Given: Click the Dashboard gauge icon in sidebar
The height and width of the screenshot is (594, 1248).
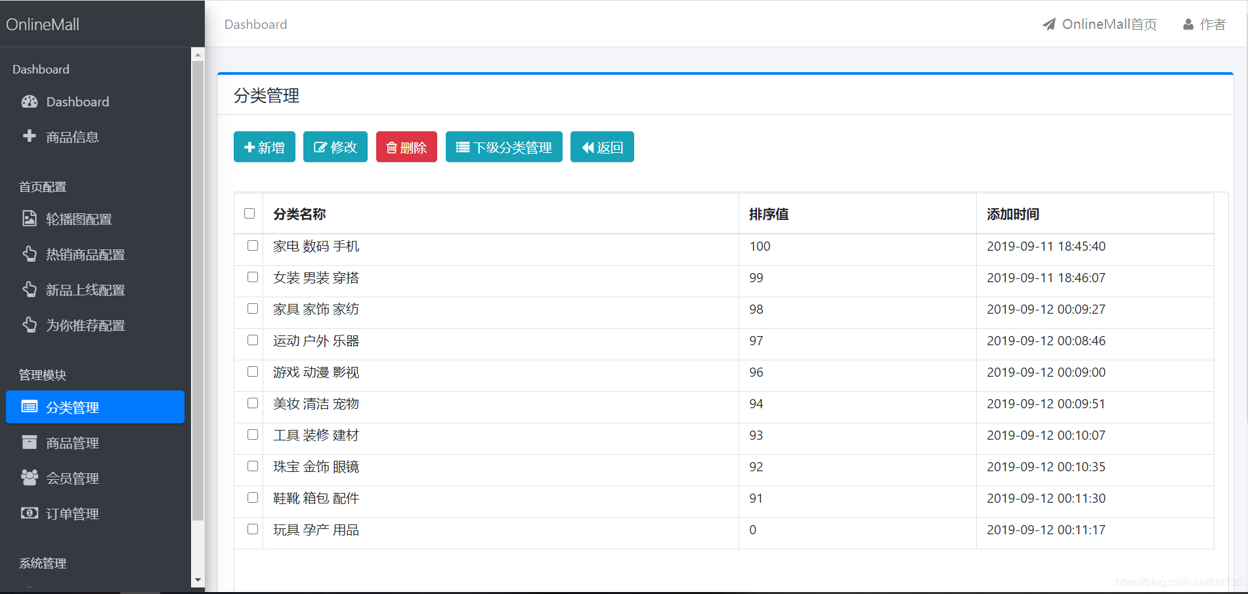Looking at the screenshot, I should coord(30,102).
